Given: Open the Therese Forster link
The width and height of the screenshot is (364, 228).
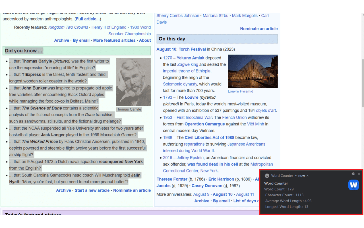Looking at the screenshot, I should (172, 179).
